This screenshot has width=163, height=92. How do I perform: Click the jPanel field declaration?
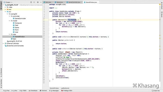(x=67, y=52)
